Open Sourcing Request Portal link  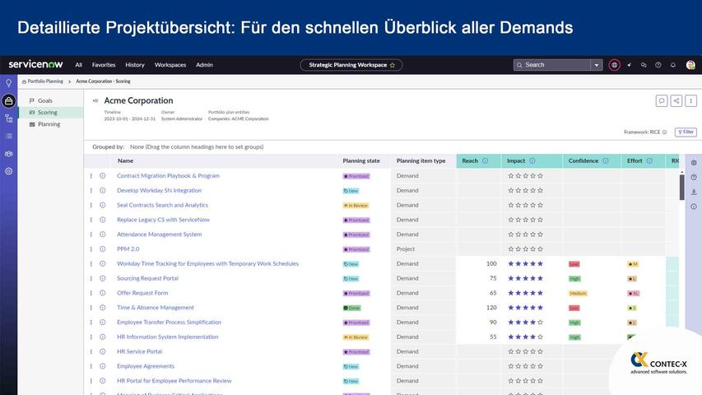147,278
